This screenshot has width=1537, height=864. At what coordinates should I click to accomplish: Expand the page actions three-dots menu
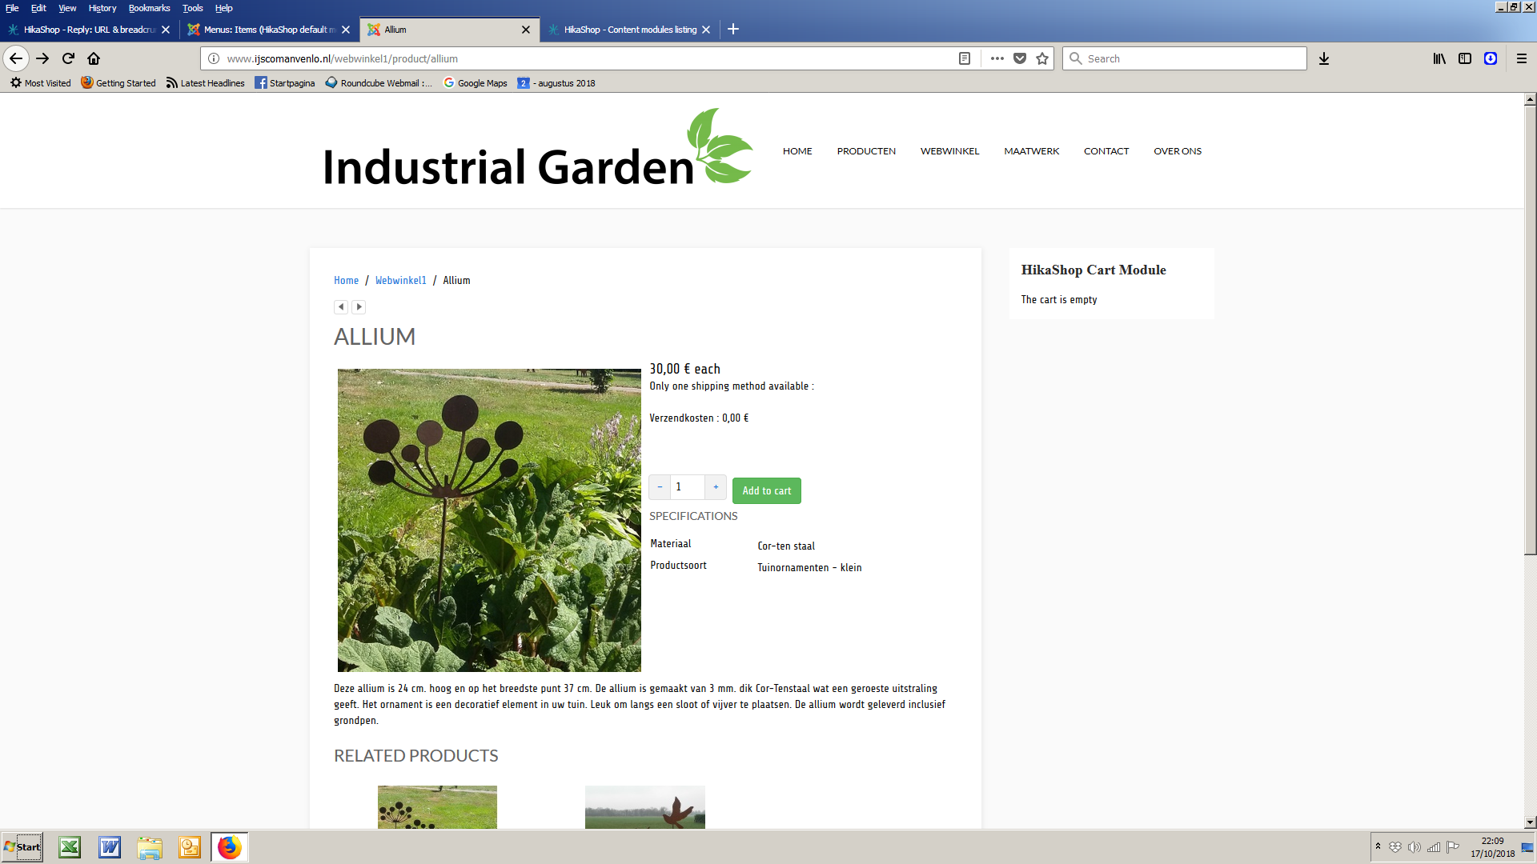pyautogui.click(x=997, y=58)
